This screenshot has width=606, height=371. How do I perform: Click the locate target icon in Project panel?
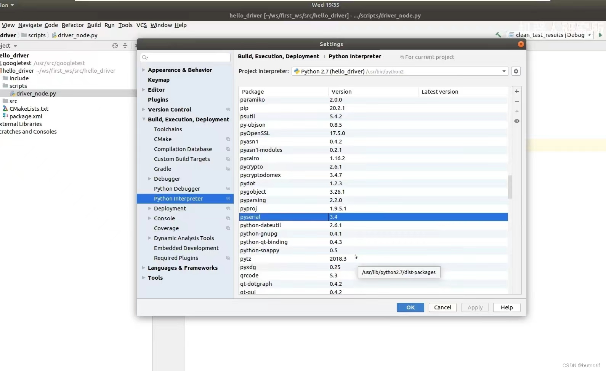pos(115,46)
